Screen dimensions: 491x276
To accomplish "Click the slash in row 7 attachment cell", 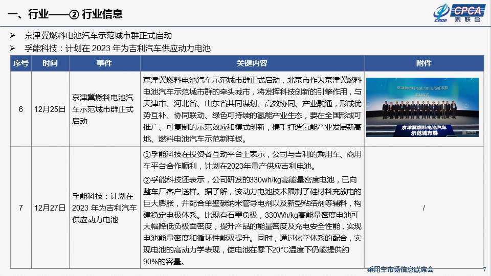I will coord(423,208).
